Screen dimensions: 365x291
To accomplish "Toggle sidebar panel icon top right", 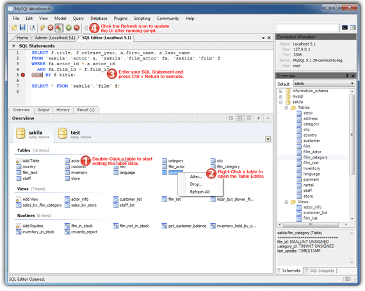I will (353, 28).
